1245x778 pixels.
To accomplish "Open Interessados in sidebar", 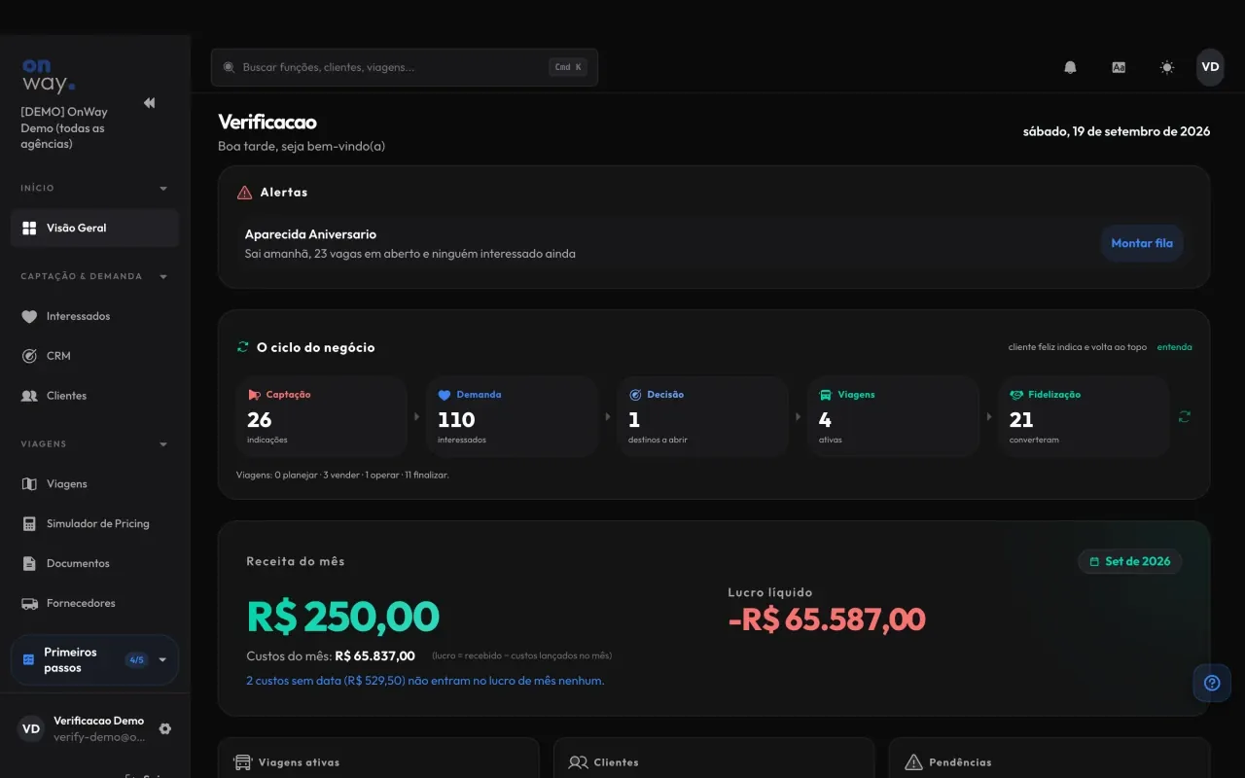I will [x=94, y=316].
